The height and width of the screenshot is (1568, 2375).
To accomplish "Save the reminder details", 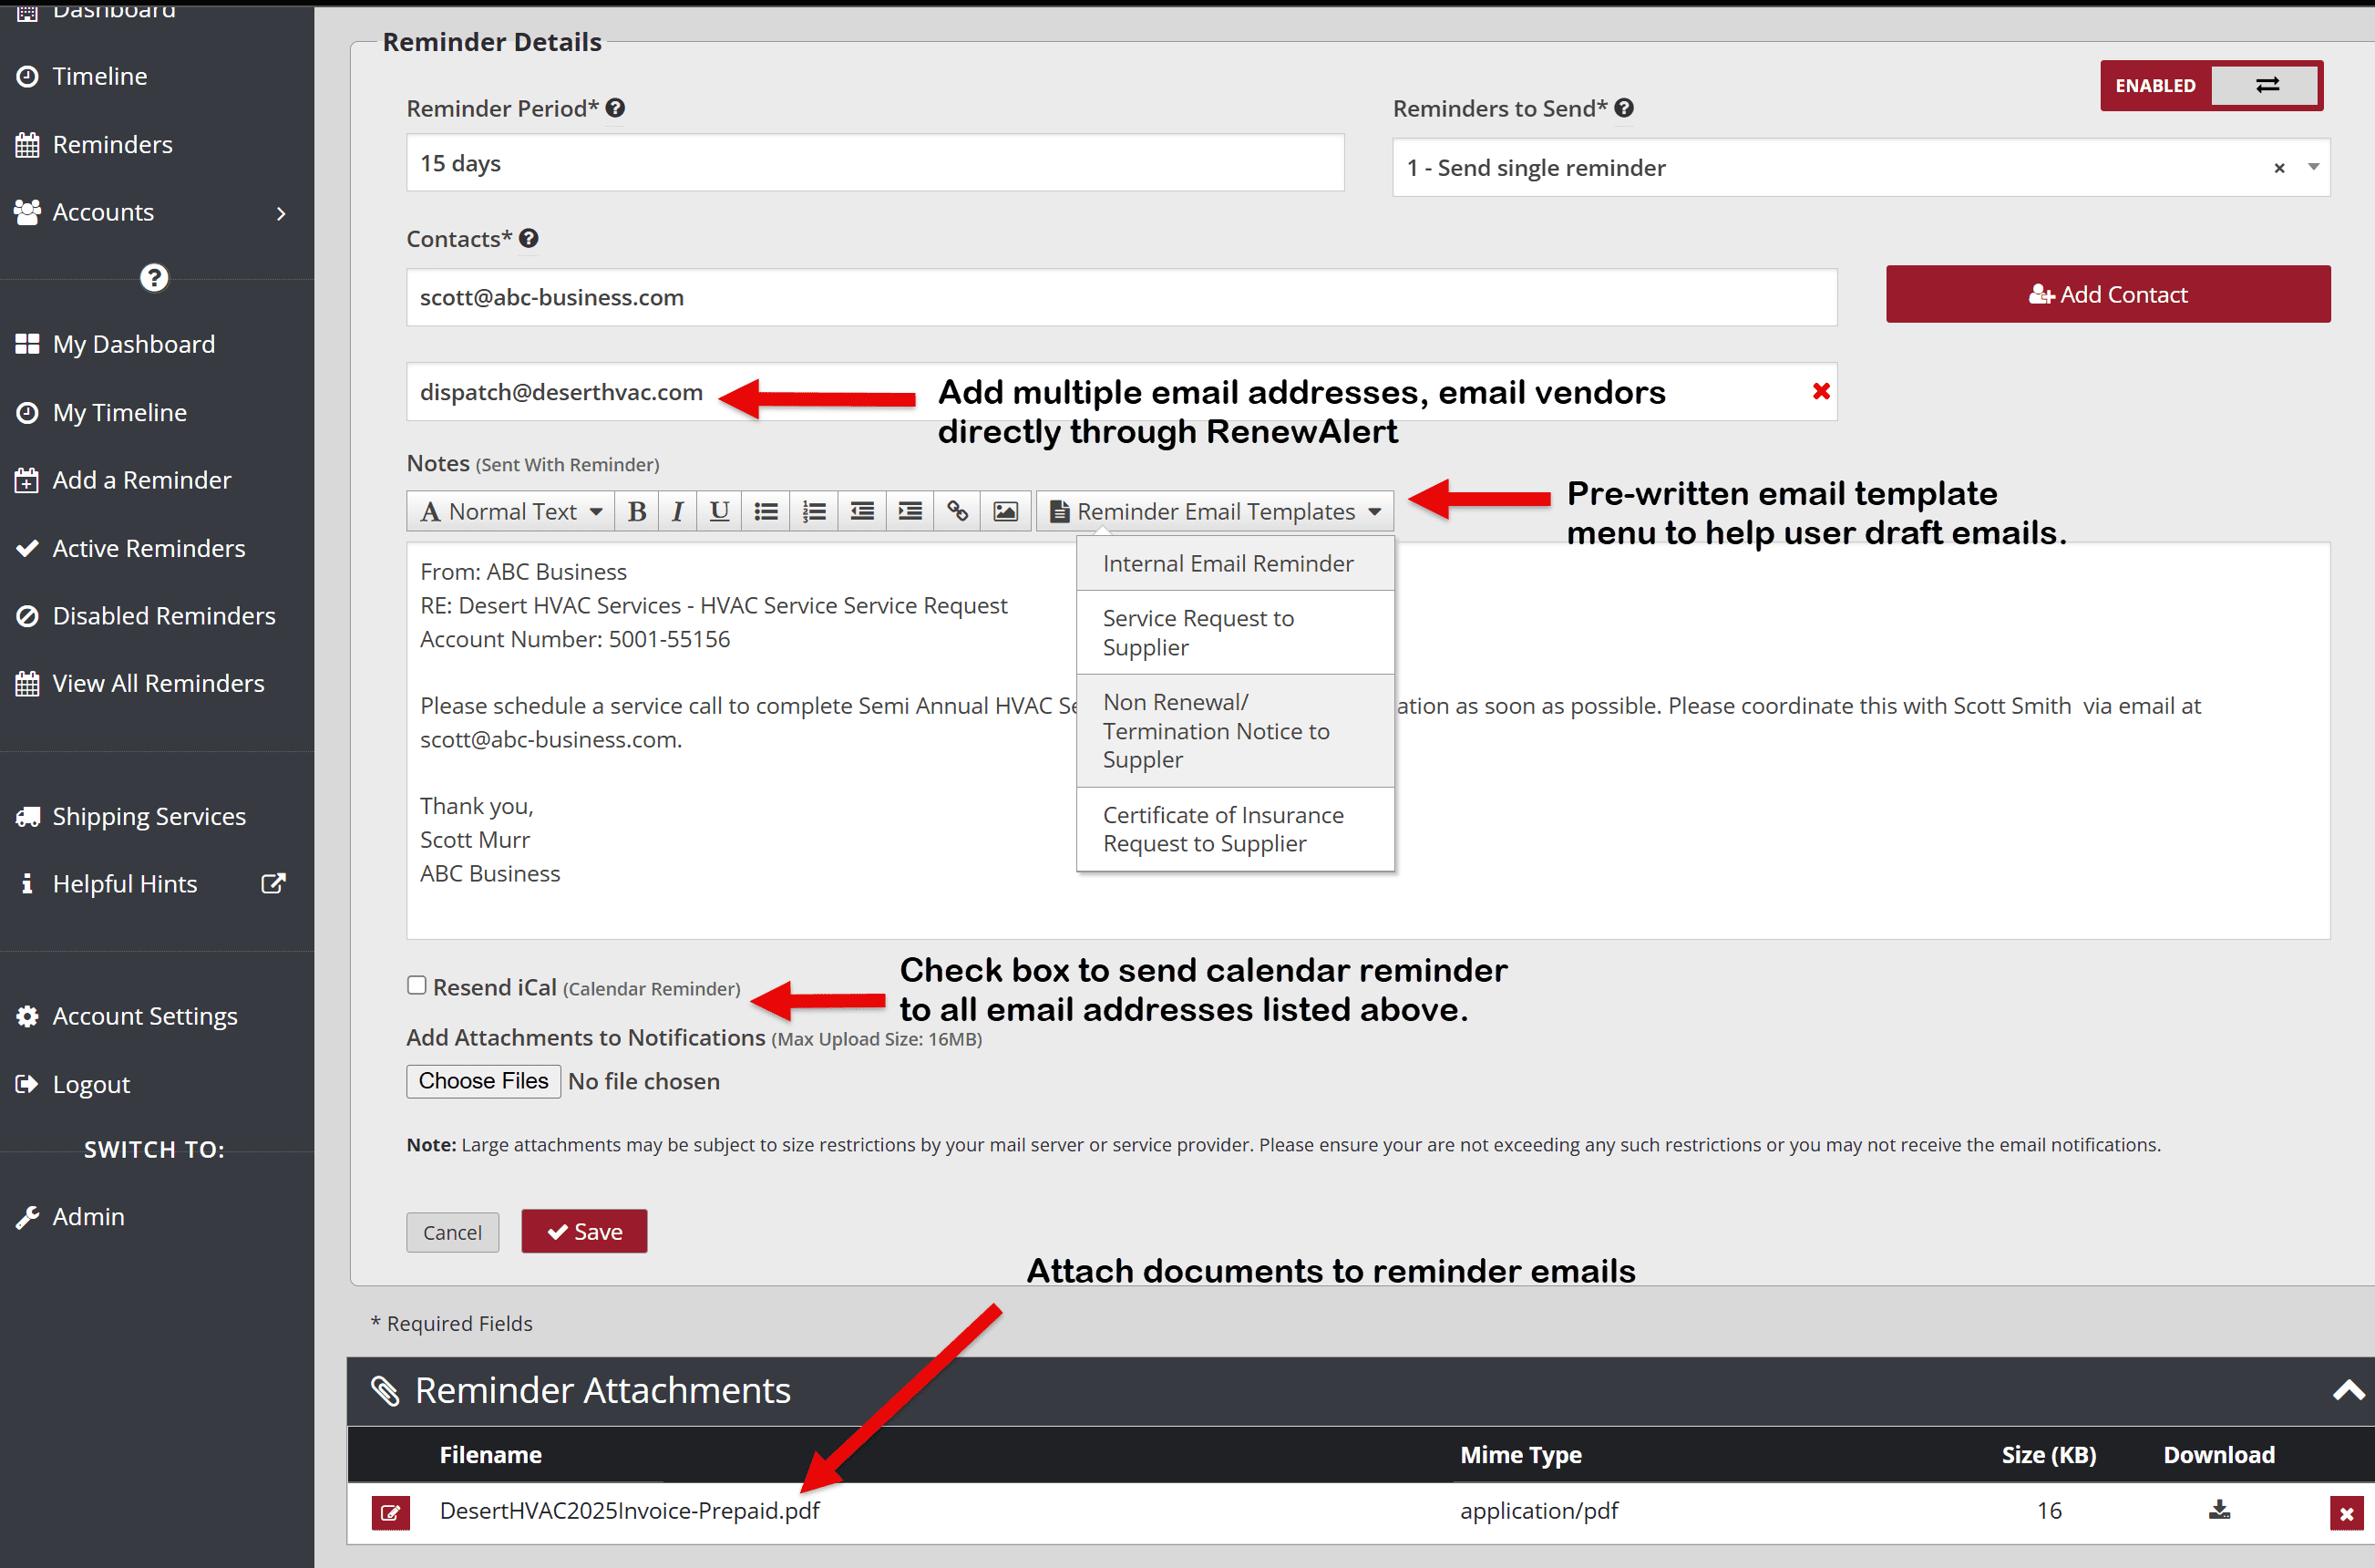I will (584, 1231).
